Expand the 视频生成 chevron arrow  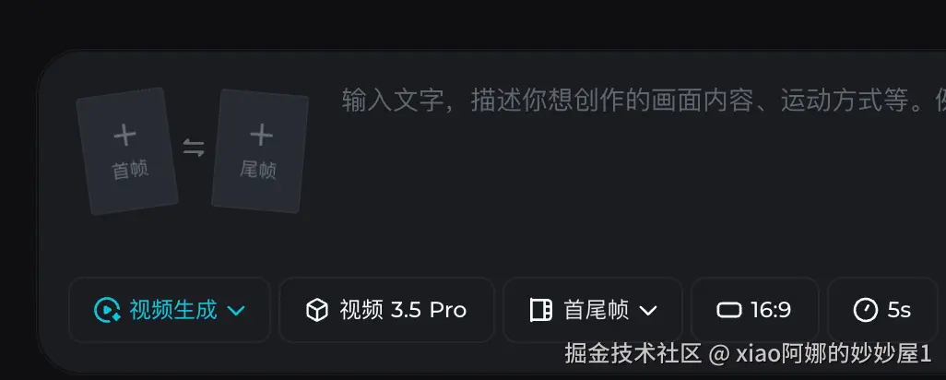(236, 311)
